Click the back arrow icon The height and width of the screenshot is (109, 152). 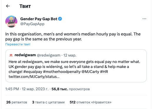pyautogui.click(x=8, y=6)
